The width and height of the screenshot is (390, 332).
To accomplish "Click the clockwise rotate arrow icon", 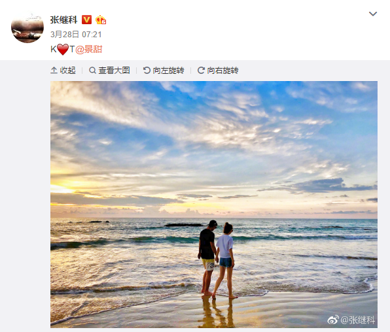I will pos(201,71).
